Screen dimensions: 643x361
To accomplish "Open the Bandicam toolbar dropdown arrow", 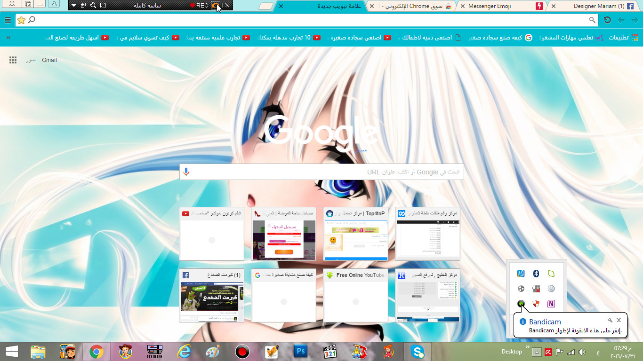I will 74,5.
